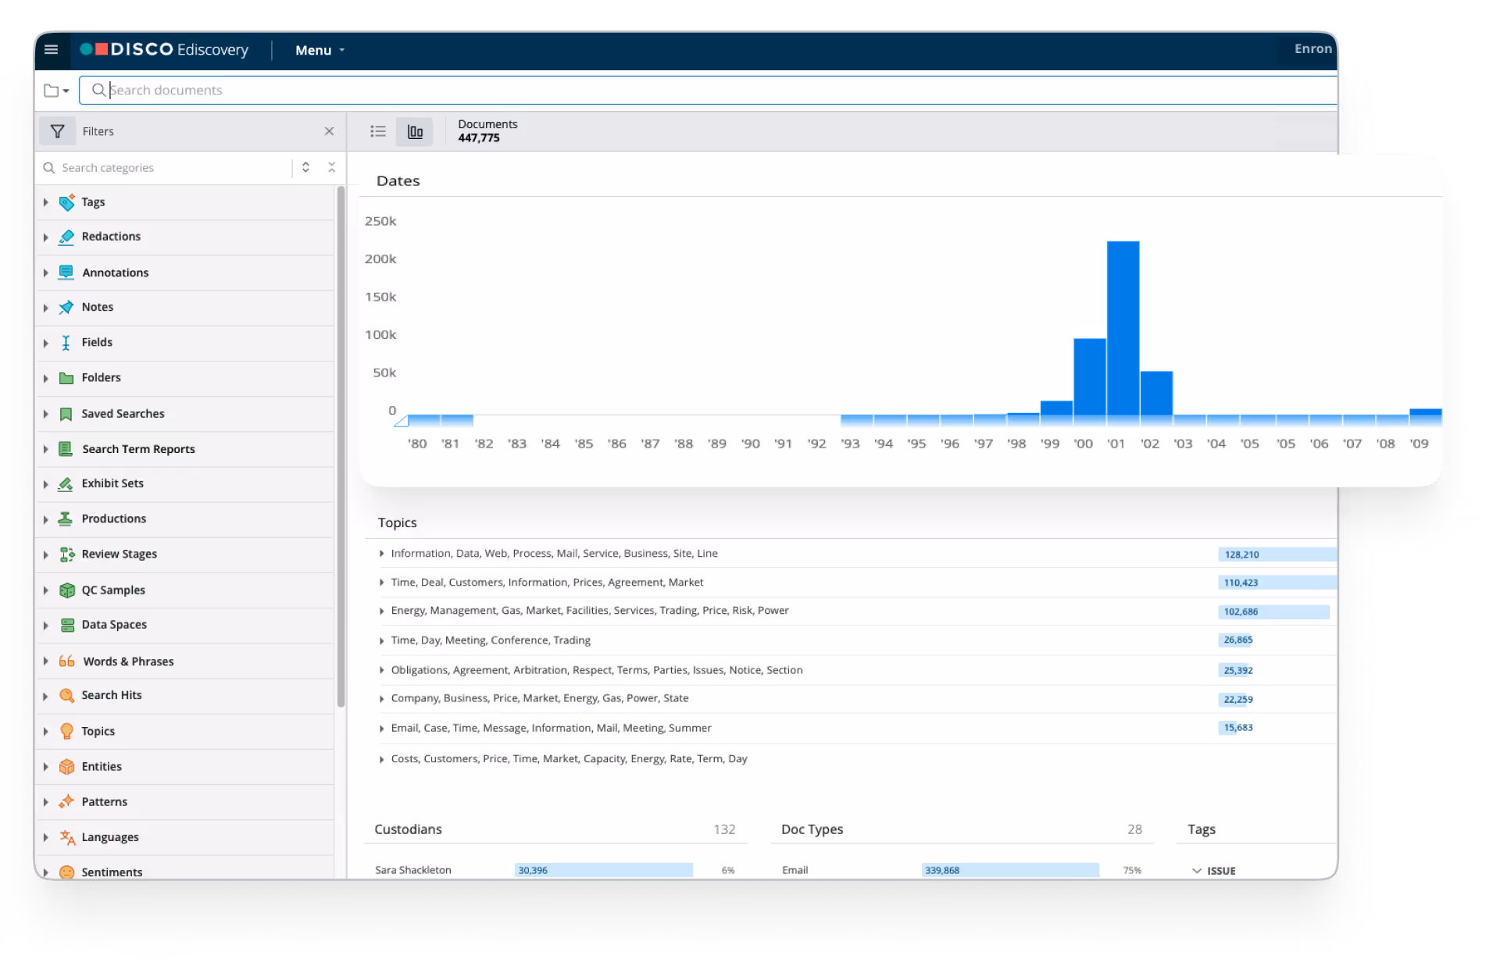This screenshot has height=977, width=1500.
Task: Expand the Redactions filter category
Action: (46, 237)
